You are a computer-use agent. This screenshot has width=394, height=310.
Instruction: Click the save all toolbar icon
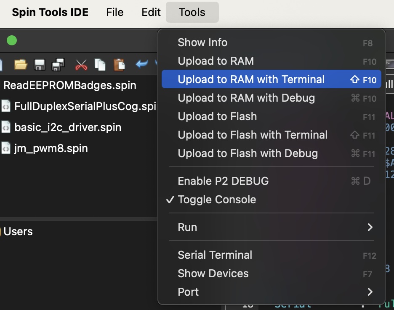[58, 65]
